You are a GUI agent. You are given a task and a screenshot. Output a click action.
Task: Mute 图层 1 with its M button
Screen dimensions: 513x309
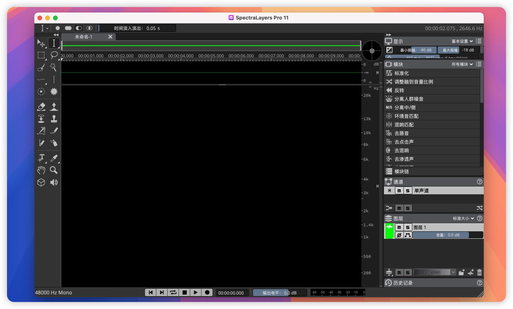pyautogui.click(x=399, y=227)
